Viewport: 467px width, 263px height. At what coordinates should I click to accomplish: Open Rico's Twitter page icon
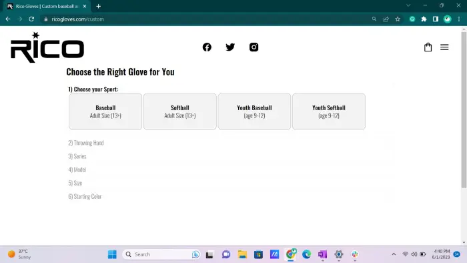[x=230, y=47]
